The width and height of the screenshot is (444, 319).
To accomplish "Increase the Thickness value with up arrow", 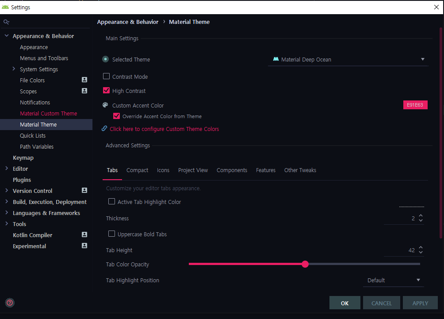I will (421, 215).
